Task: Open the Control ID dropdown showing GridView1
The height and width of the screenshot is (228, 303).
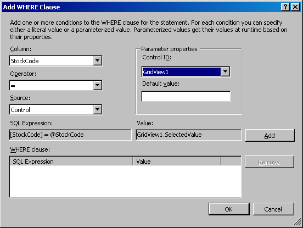Action: pyautogui.click(x=186, y=72)
